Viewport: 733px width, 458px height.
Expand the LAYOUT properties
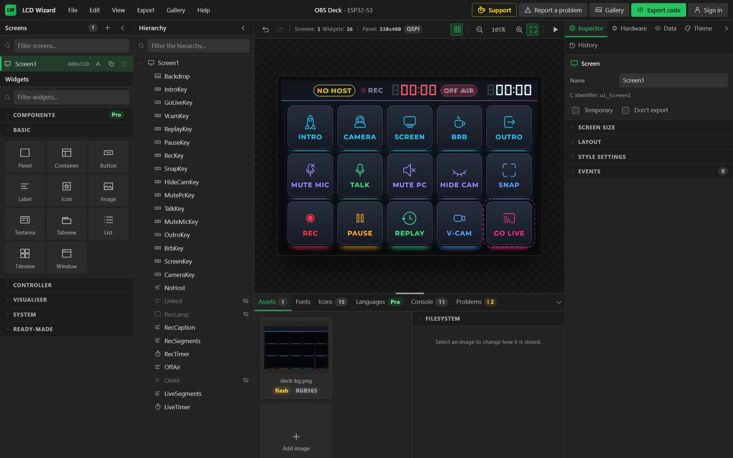(649, 142)
